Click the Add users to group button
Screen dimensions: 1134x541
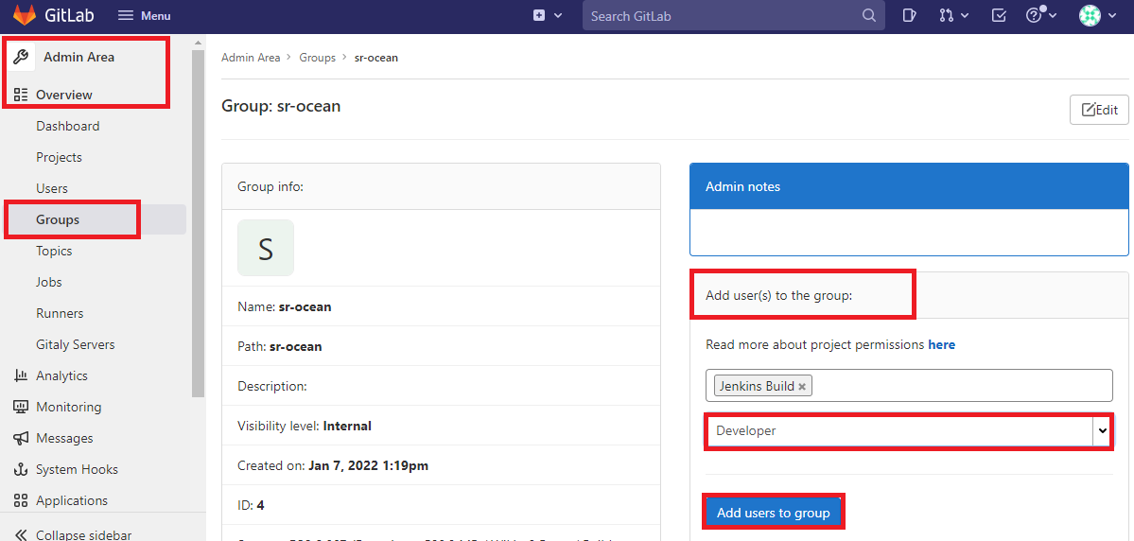click(773, 513)
